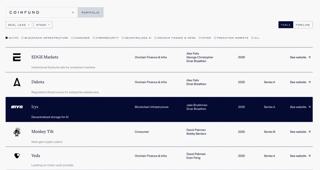Click the EDGE Markets company name
The height and width of the screenshot is (170, 320).
point(45,57)
